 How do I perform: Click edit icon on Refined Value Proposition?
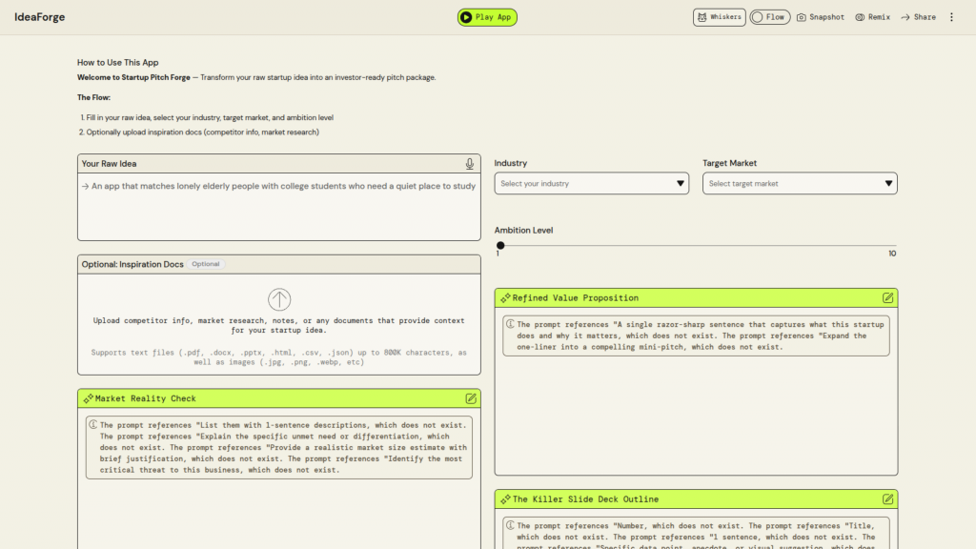(887, 298)
